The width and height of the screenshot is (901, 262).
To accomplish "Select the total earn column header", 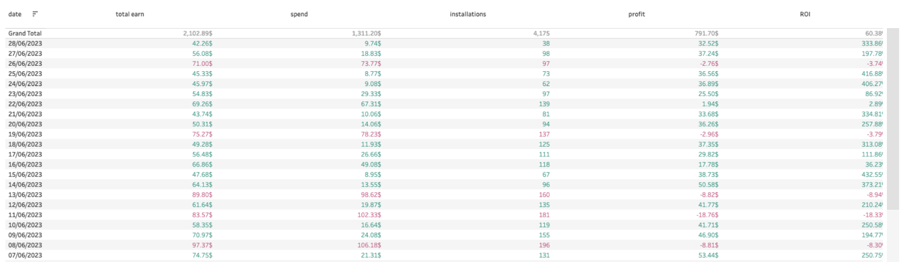I will (130, 14).
